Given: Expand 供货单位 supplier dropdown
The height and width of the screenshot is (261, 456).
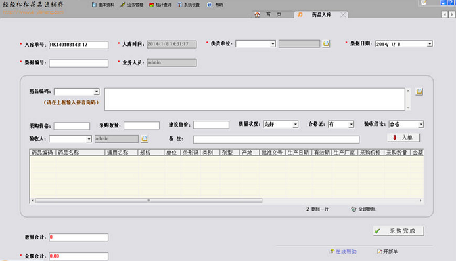Looking at the screenshot, I should (273, 44).
